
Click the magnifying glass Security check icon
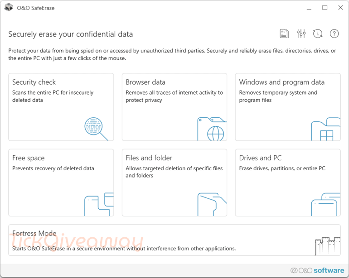[96, 129]
